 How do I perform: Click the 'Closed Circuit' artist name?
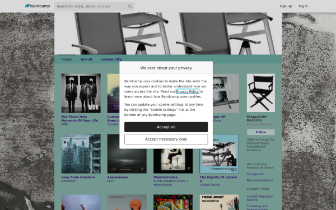(x=209, y=185)
